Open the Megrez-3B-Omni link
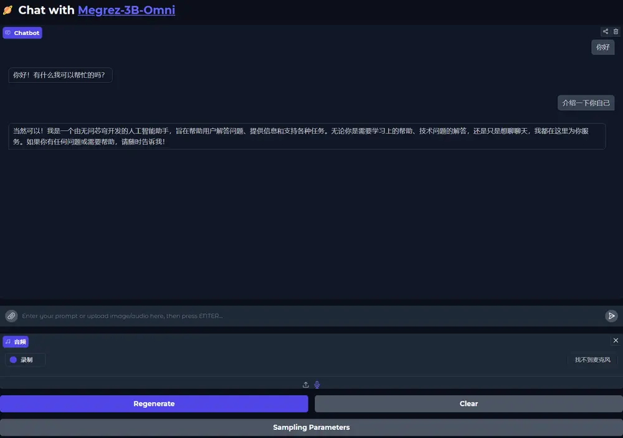 126,10
